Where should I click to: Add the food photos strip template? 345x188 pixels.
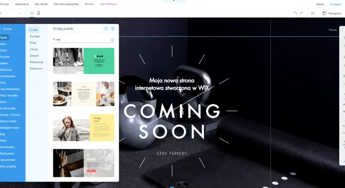point(84,94)
